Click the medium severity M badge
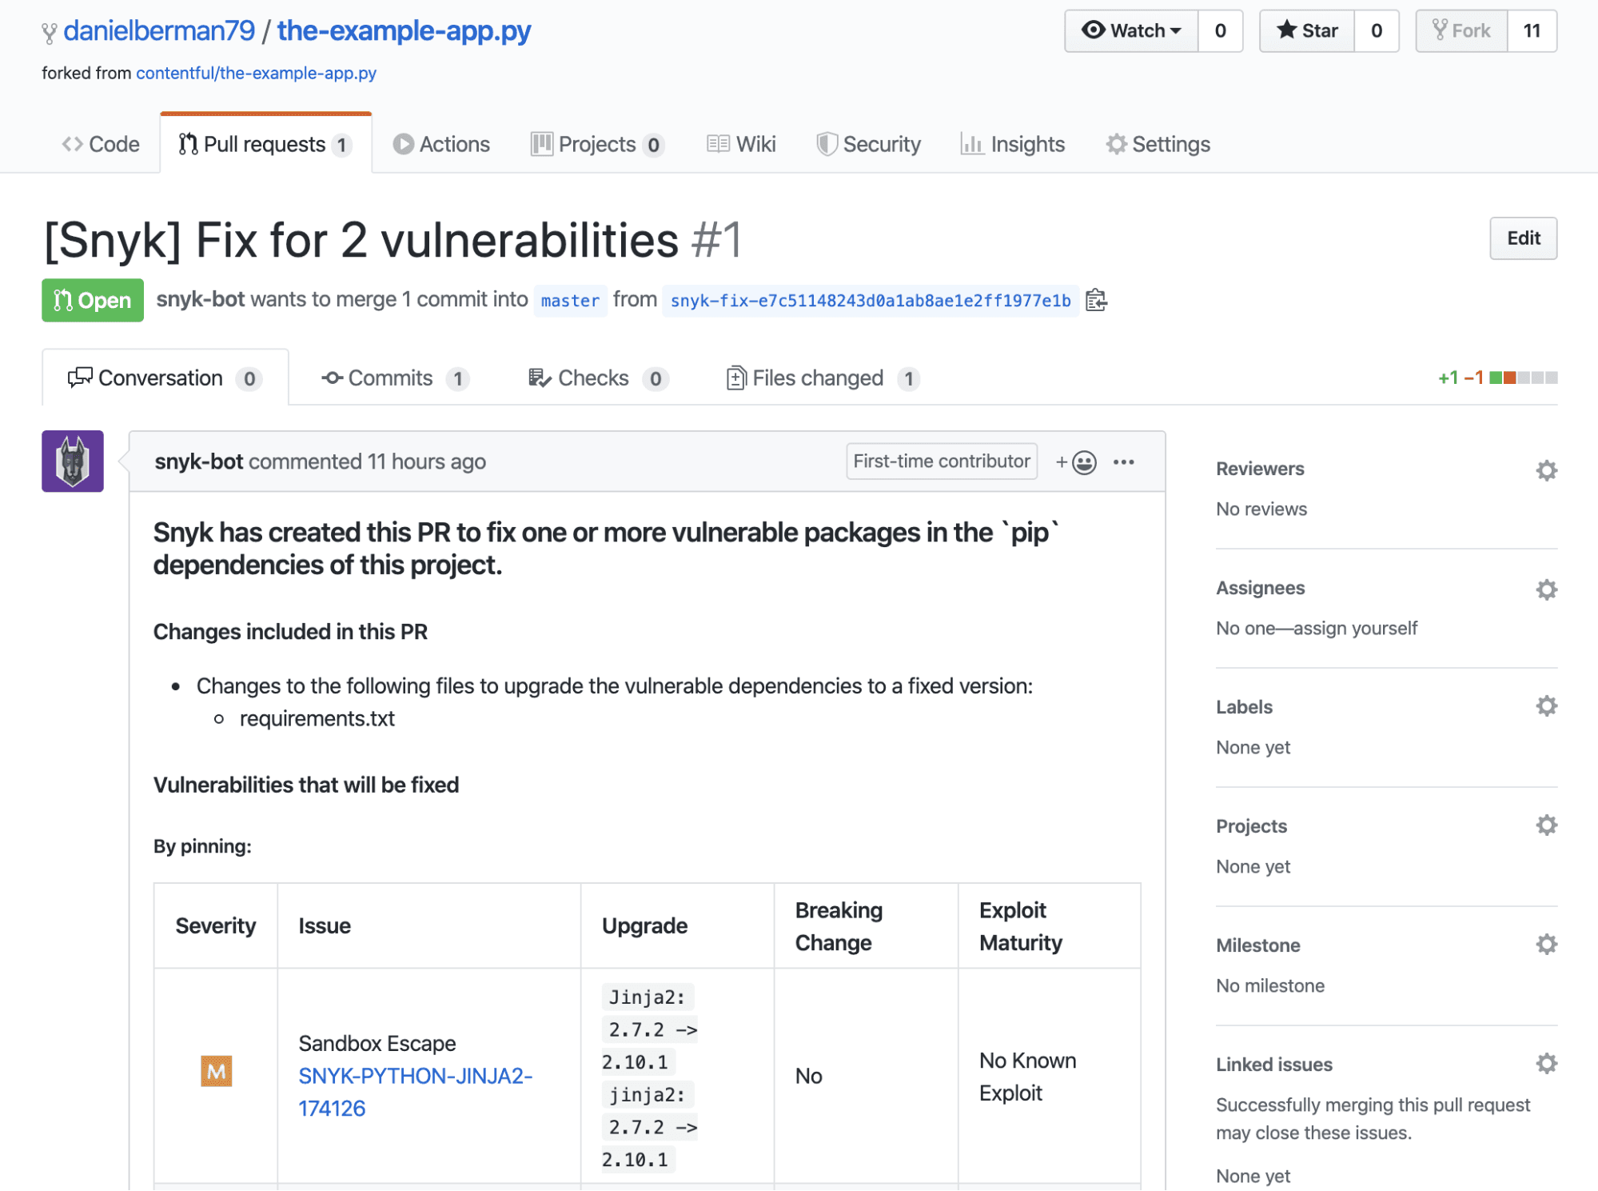Image resolution: width=1598 pixels, height=1191 pixels. pyautogui.click(x=216, y=1072)
